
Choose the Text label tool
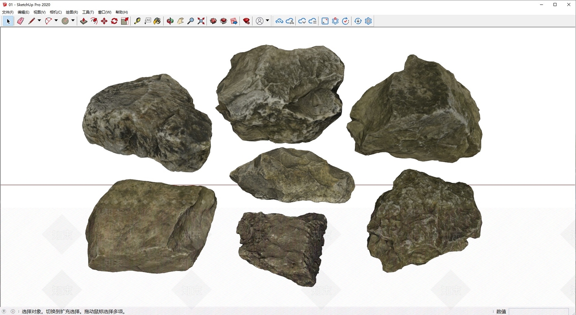[x=148, y=21]
